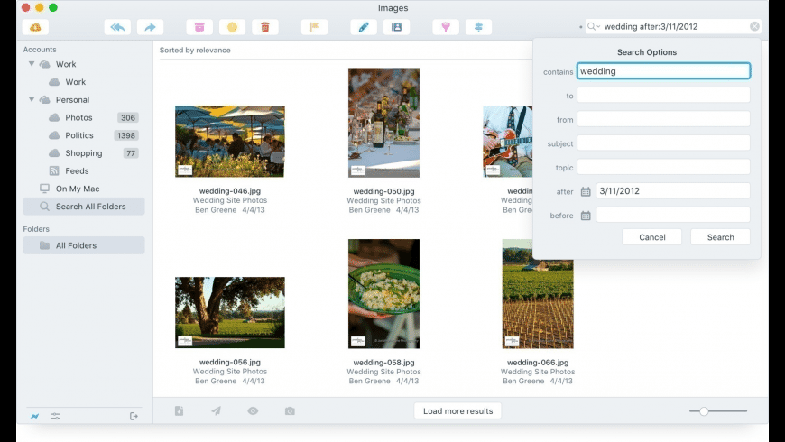This screenshot has width=785, height=442.
Task: Click the Search button in Search Options
Action: click(720, 237)
